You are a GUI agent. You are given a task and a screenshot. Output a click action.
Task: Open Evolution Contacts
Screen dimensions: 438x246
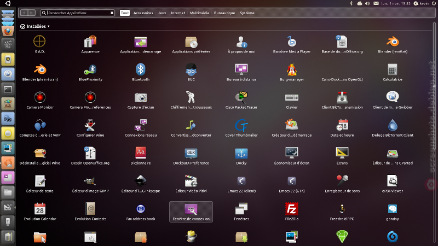(90, 209)
